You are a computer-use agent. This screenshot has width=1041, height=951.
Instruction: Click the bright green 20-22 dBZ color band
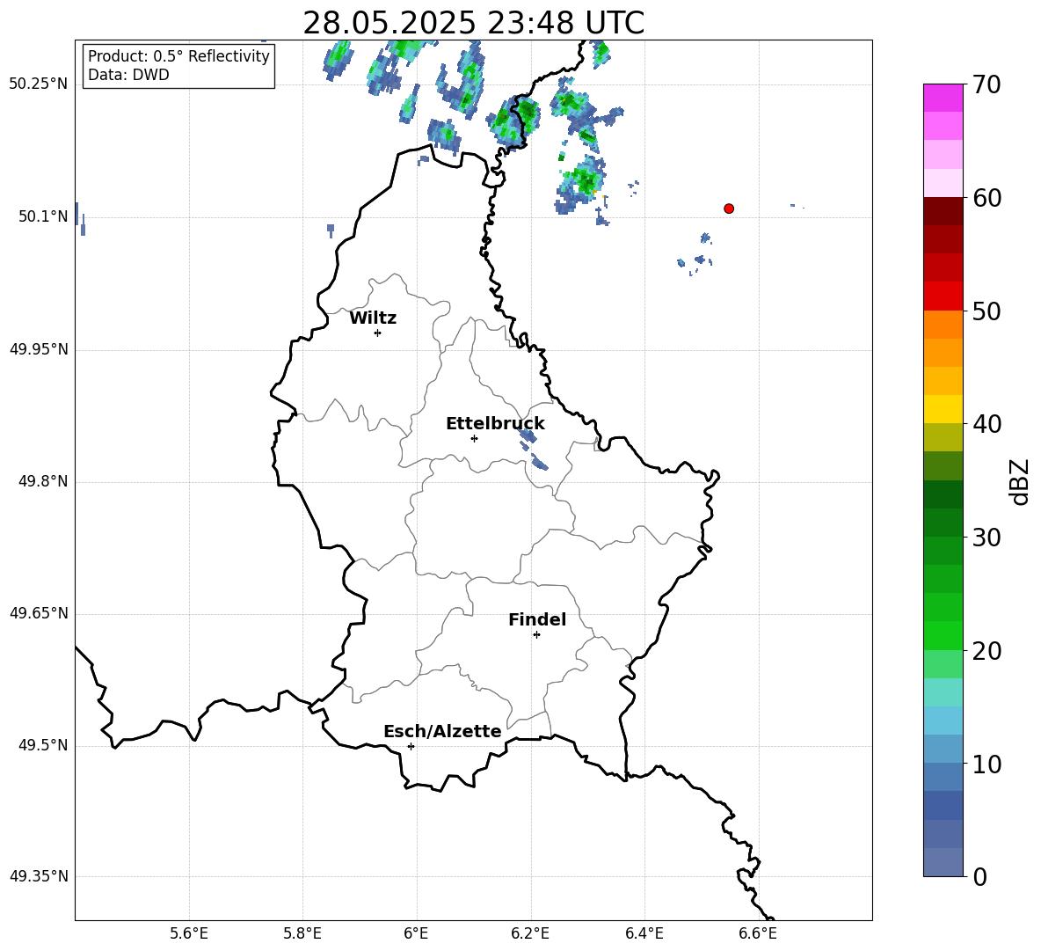point(943,636)
